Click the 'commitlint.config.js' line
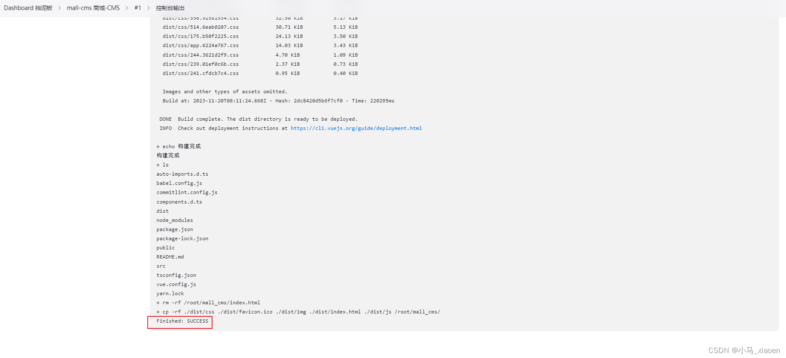This screenshot has height=358, width=786. (187, 192)
